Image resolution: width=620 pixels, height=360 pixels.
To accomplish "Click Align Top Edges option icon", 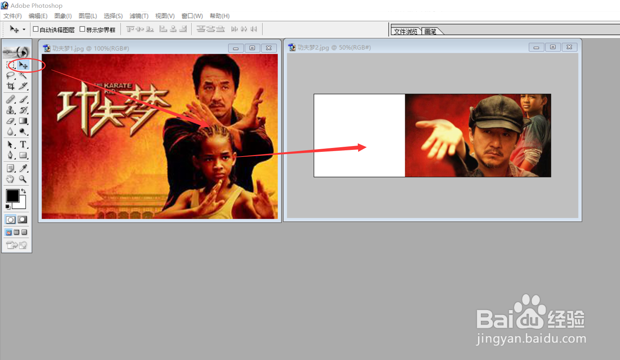I will point(130,29).
